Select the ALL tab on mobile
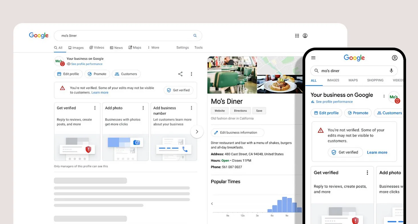The image size is (418, 224). [x=314, y=80]
